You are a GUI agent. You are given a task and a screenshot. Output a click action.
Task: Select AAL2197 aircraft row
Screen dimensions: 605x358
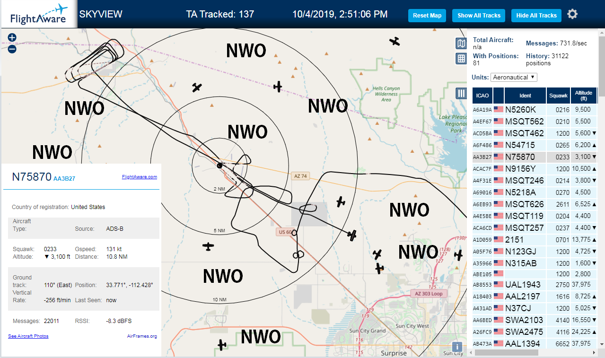coord(535,297)
